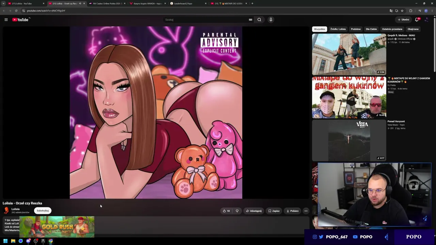This screenshot has height=245, width=436.
Task: Dislike the video with thumbs down
Action: tap(237, 211)
